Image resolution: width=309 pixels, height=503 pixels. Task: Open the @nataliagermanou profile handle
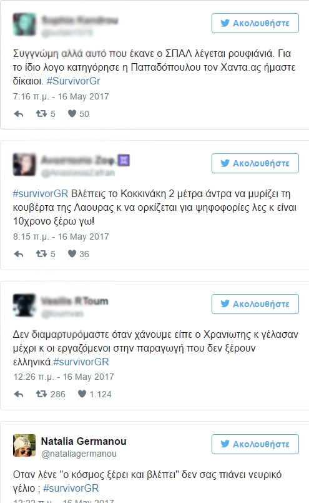(x=79, y=454)
